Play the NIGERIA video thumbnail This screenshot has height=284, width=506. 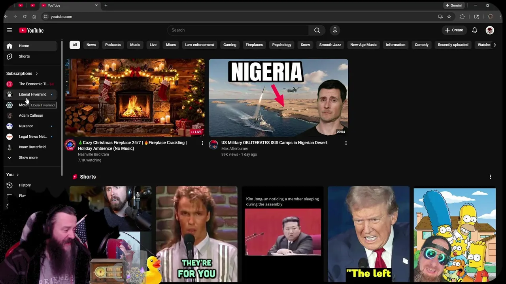coord(278,98)
